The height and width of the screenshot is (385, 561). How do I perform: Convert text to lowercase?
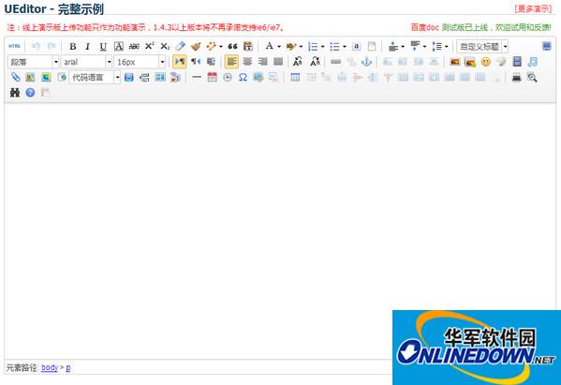315,62
